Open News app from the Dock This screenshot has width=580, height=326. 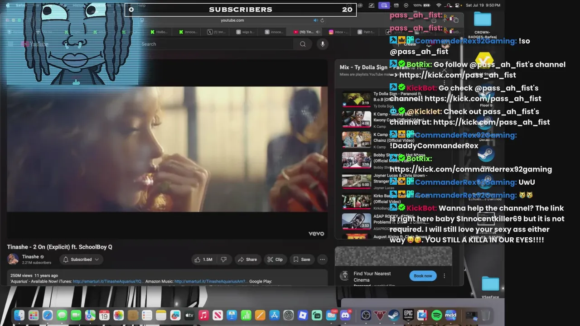pos(217,315)
